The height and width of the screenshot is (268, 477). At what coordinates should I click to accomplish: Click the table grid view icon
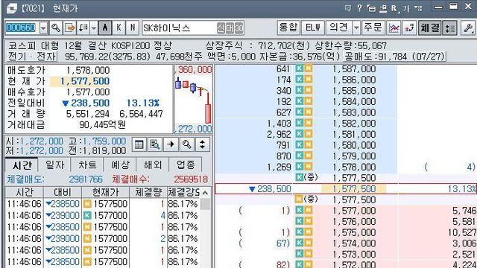[x=139, y=144]
